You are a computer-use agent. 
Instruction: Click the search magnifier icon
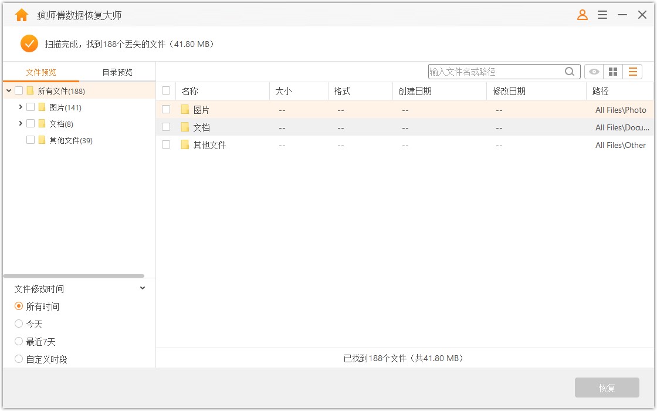pos(570,72)
